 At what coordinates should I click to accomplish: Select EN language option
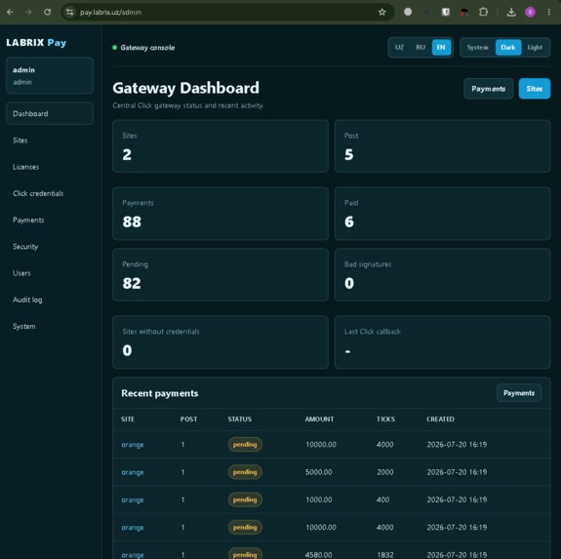click(x=441, y=48)
